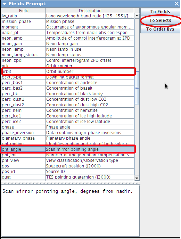Click 'Spacecraft position (J2000)' description
The width and height of the screenshot is (181, 239).
tap(90, 166)
